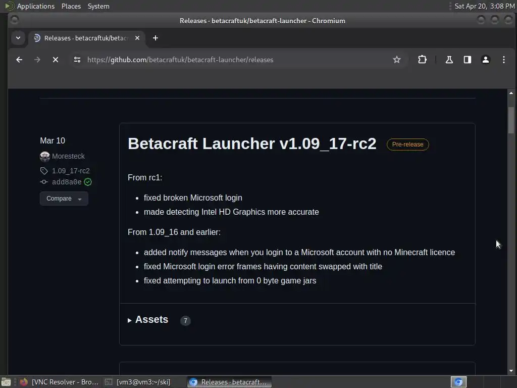
Task: Switch to VNC Resolver taskbar item
Action: pyautogui.click(x=60, y=382)
